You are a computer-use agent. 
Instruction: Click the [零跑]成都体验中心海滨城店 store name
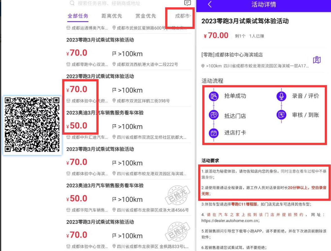coord(232,55)
